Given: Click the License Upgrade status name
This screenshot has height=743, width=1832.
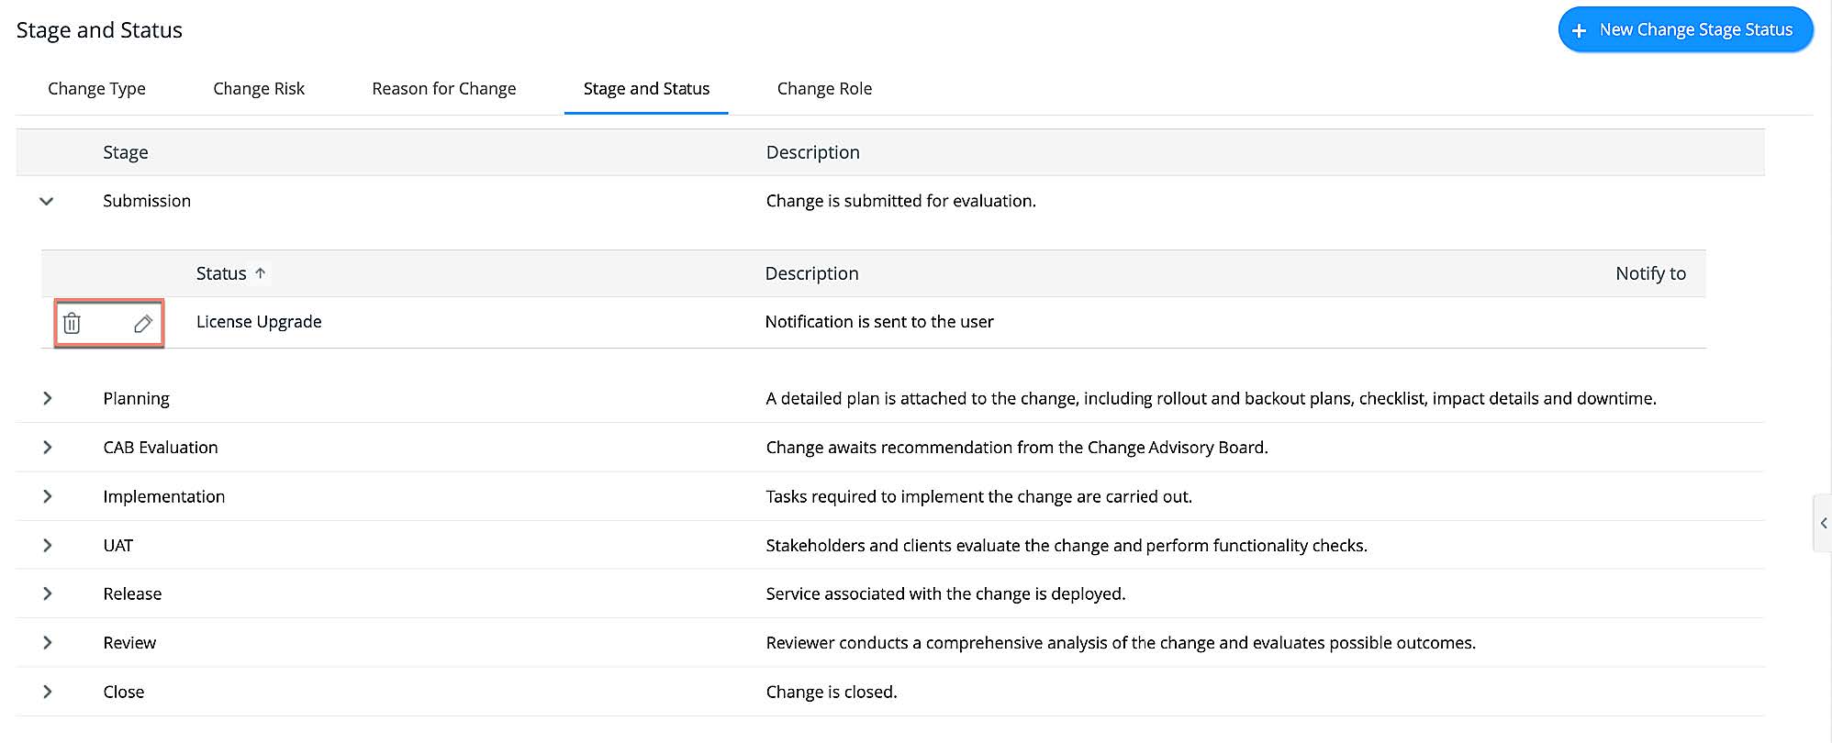Looking at the screenshot, I should (259, 322).
